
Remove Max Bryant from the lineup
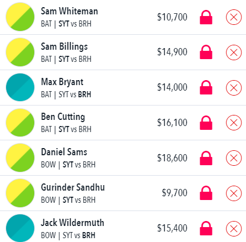tap(234, 88)
